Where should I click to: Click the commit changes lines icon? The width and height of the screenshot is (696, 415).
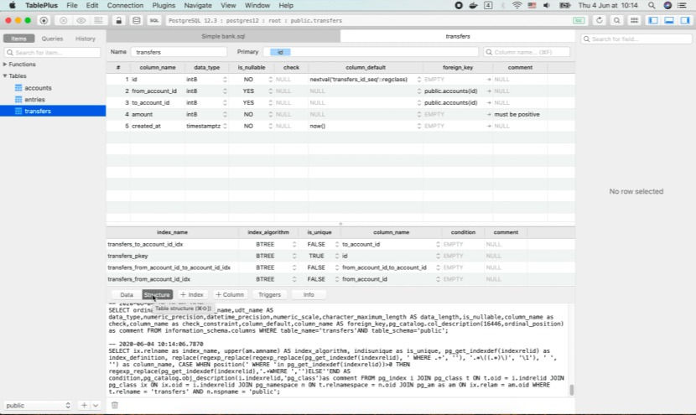click(98, 20)
